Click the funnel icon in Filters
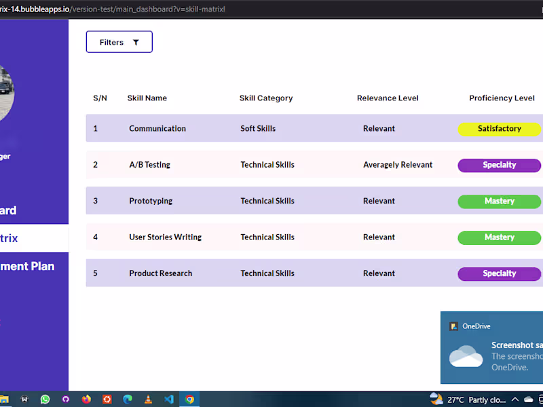 coord(136,42)
